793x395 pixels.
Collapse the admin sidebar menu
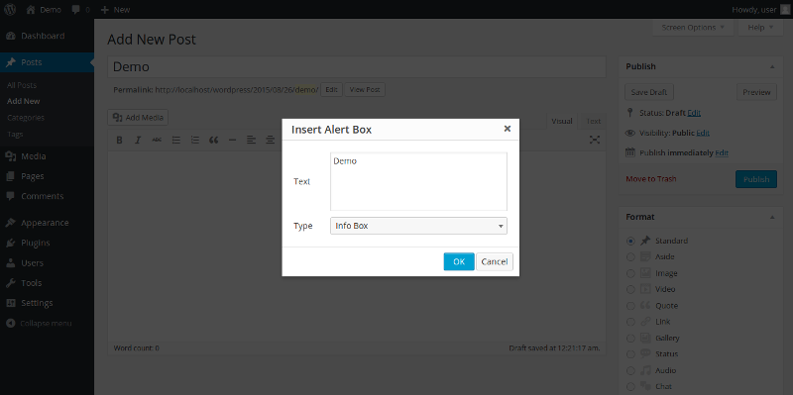39,324
